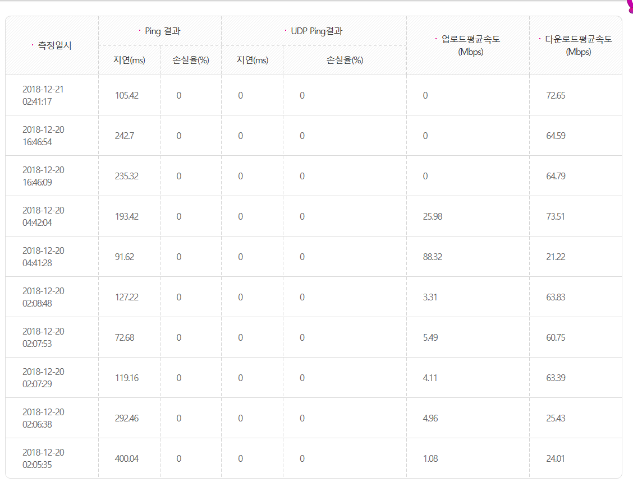The height and width of the screenshot is (487, 633).
Task: Click the 2018-12-20 04:41:28 measurement entry
Action: (43, 257)
